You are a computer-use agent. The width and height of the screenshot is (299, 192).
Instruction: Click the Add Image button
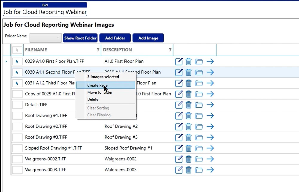click(148, 38)
